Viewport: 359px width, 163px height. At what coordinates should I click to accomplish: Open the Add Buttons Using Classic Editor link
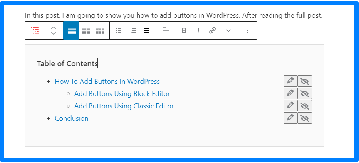124,106
